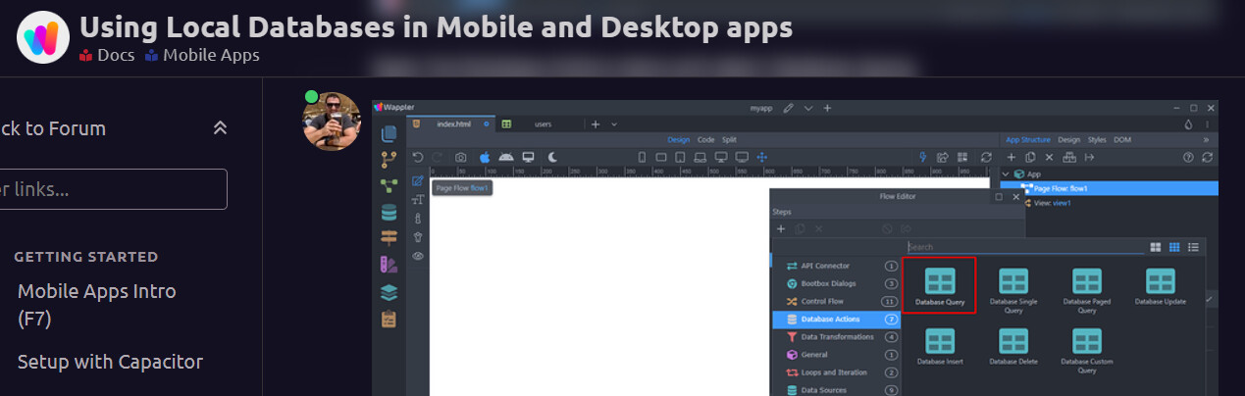
Task: Click the camera screenshot toolbar icon
Action: (x=460, y=157)
